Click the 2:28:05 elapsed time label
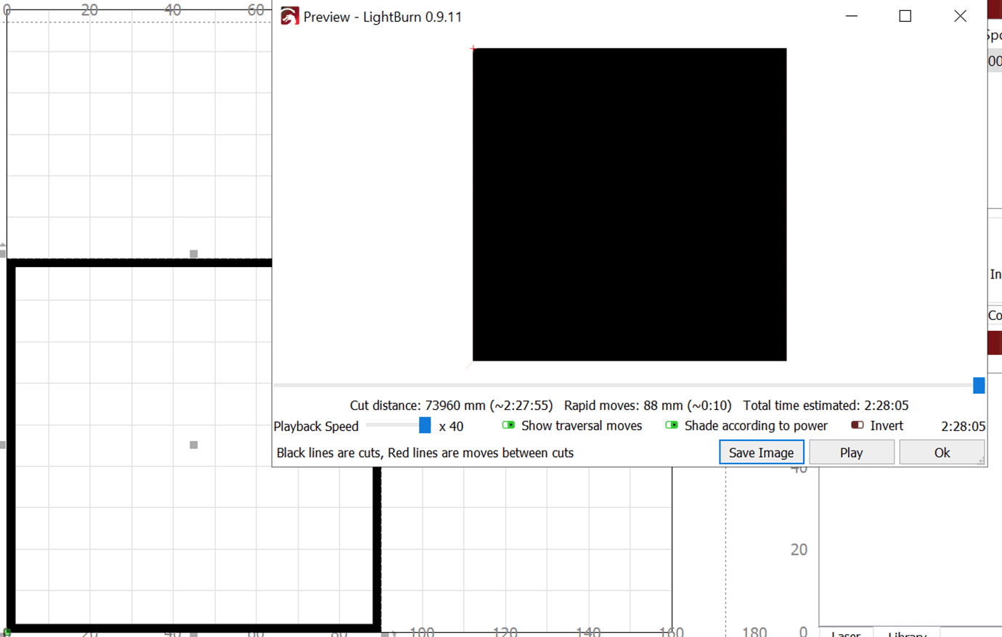The image size is (1002, 637). click(x=963, y=426)
